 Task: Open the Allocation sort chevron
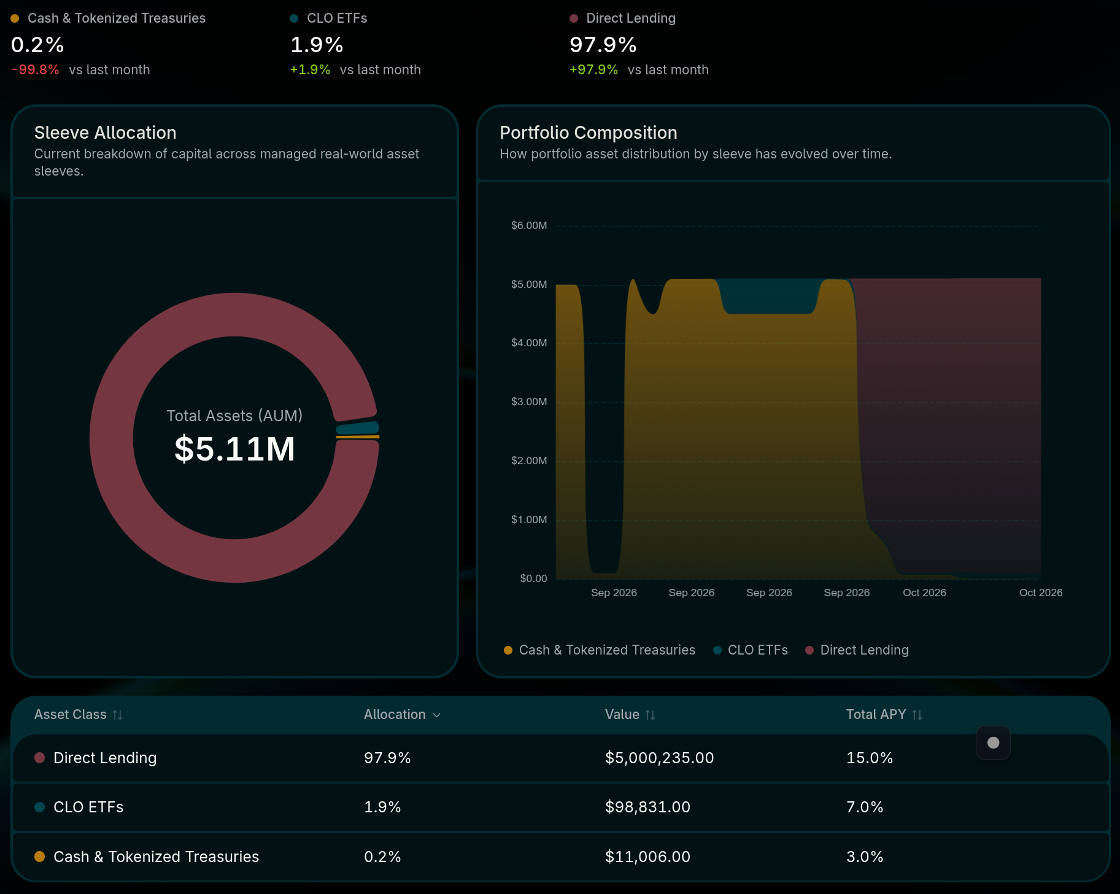pyautogui.click(x=437, y=715)
